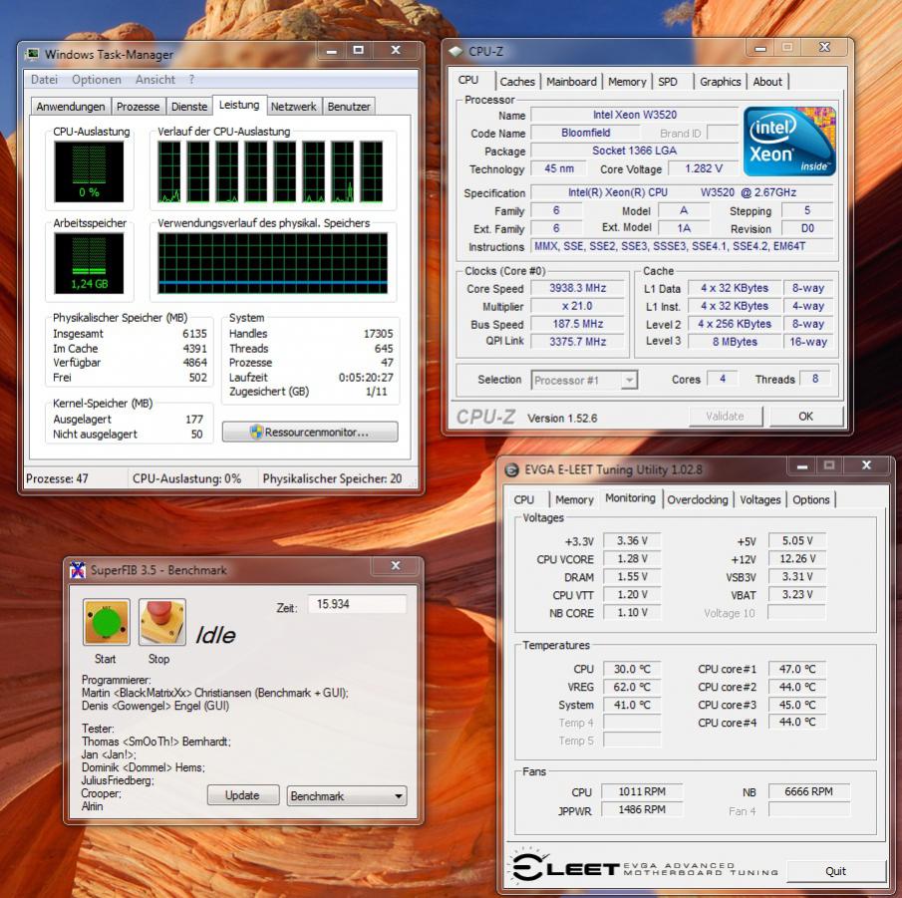Open the Voltages tab in E-LEET

click(759, 499)
